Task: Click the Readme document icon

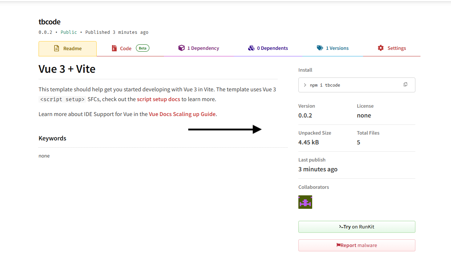Action: point(56,48)
